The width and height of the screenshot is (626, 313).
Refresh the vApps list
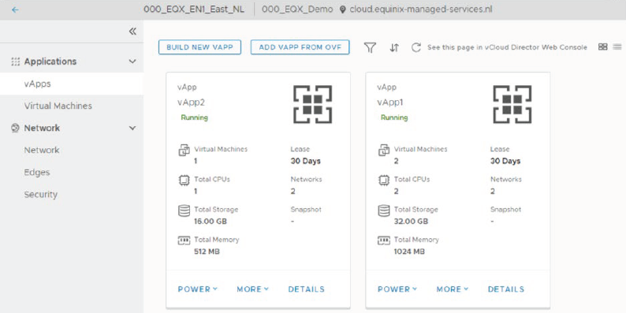coord(416,47)
